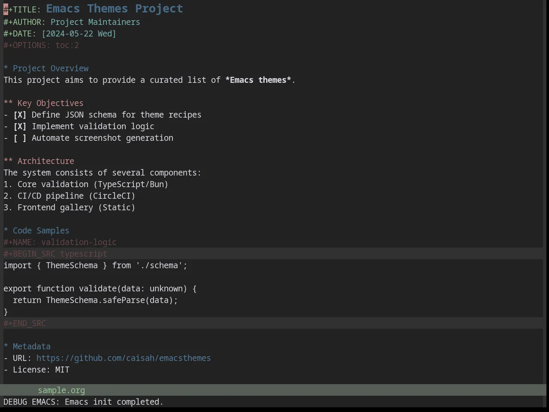Image resolution: width=549 pixels, height=412 pixels.
Task: Fold the Architecture heading stars
Action: click(8, 161)
